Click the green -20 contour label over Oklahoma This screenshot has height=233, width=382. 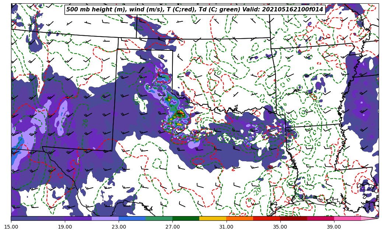click(217, 71)
